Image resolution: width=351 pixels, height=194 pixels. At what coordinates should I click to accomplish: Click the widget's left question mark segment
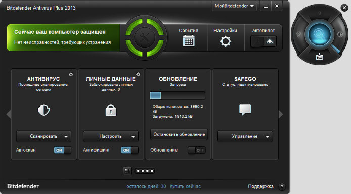298,35
